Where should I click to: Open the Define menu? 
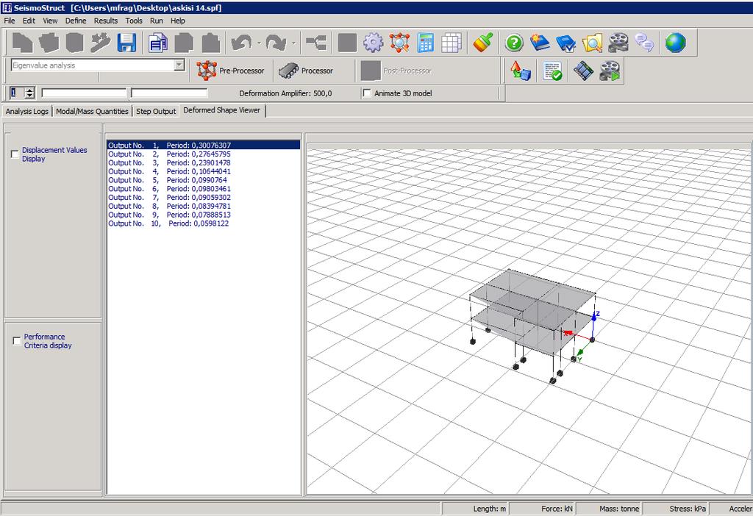[x=76, y=21]
